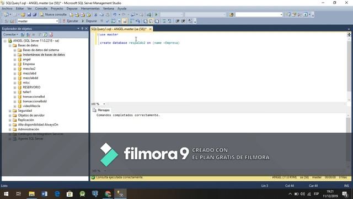The height and width of the screenshot is (199, 353).
Task: Click the Refresh icon in Object Explorer
Action: click(x=45, y=34)
